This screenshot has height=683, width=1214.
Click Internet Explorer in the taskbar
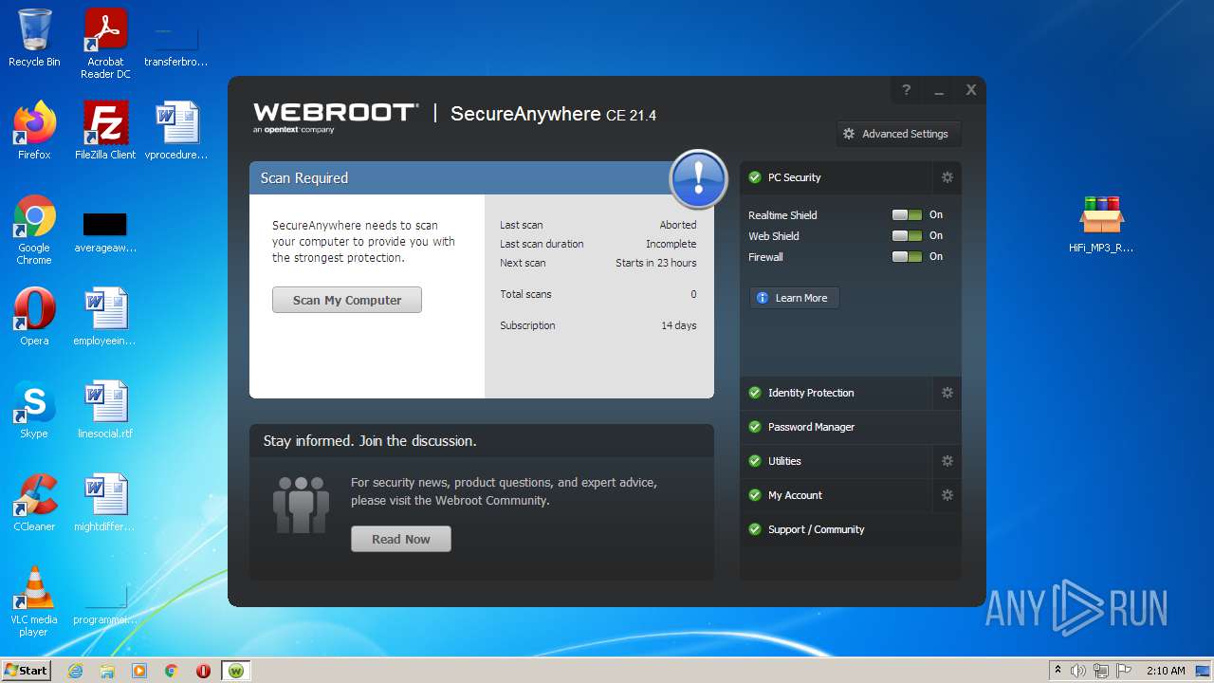[75, 671]
